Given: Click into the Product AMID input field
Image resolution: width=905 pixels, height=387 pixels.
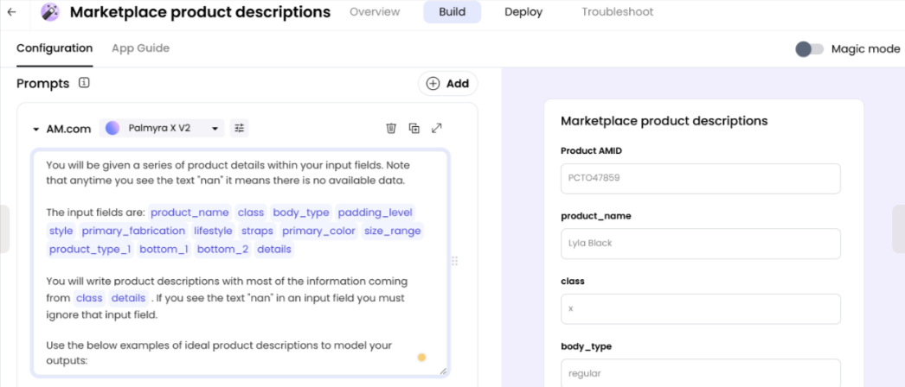Looking at the screenshot, I should pos(700,179).
